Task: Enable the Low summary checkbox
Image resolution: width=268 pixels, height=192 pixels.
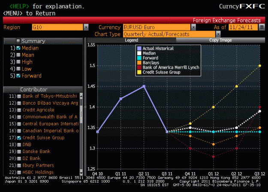Action: tap(18, 69)
